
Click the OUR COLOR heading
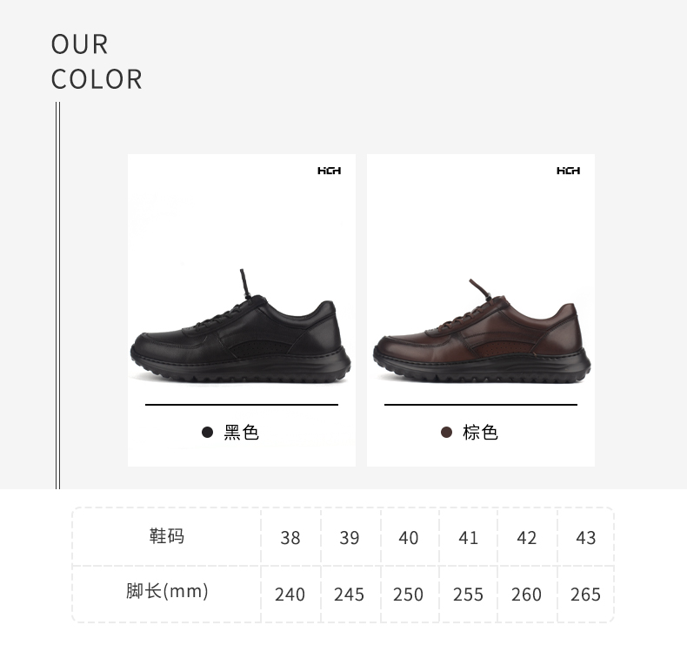(97, 62)
